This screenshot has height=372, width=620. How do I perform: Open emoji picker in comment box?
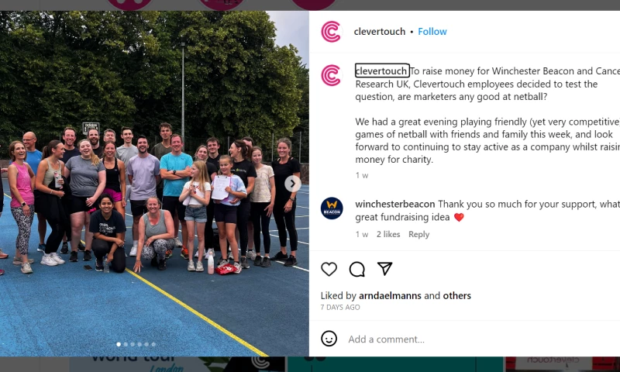(329, 339)
